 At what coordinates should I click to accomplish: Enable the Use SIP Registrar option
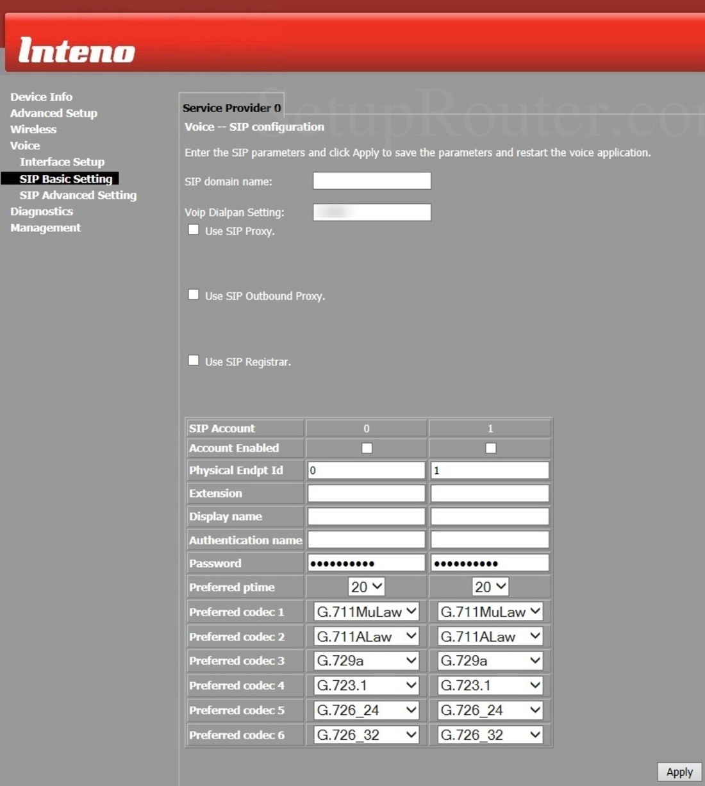(x=194, y=360)
